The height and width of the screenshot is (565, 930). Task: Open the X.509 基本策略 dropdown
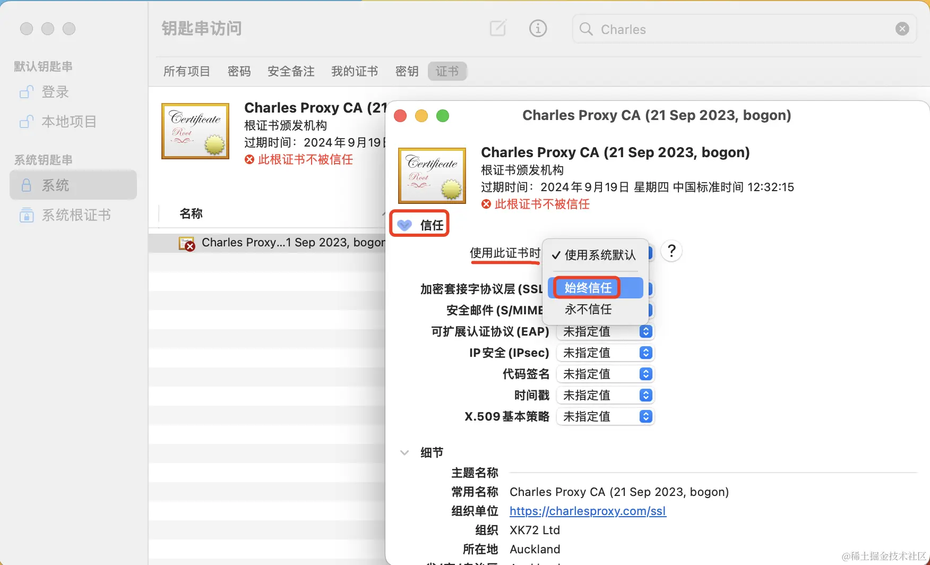[605, 416]
